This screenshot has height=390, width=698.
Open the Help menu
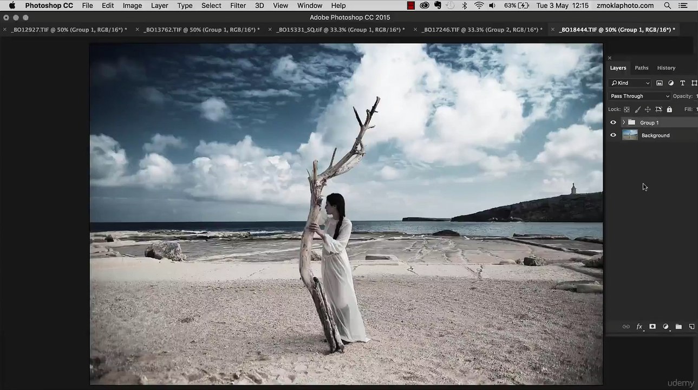(x=338, y=5)
